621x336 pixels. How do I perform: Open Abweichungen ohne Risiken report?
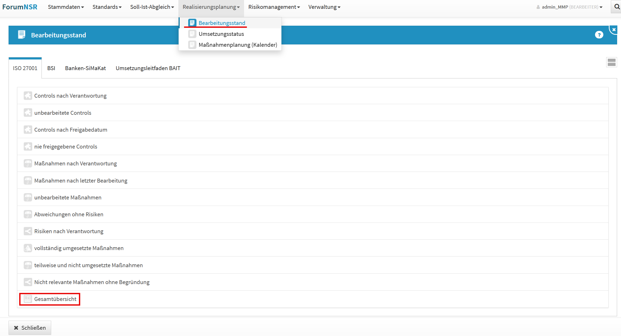pos(69,214)
